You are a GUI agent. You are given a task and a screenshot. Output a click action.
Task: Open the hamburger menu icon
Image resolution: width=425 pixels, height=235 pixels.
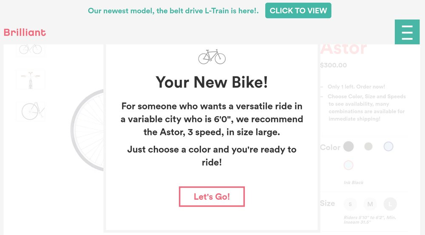407,32
